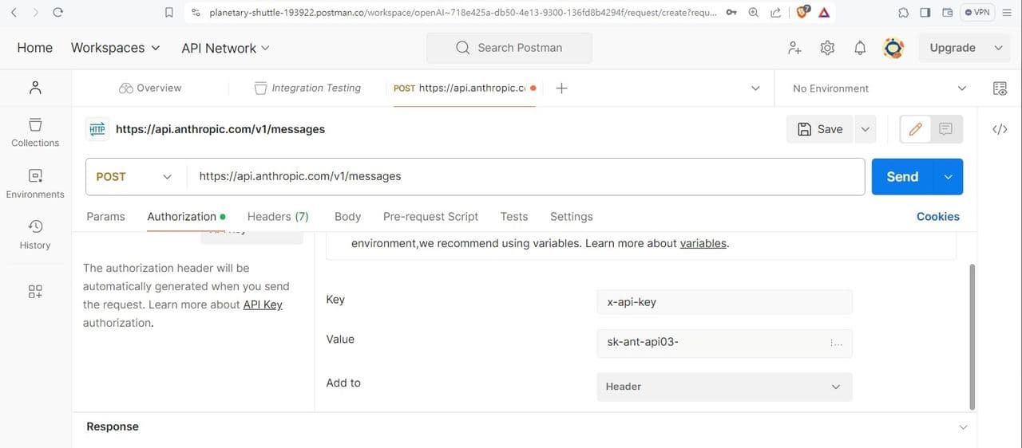
Task: Click the user avatar in header
Action: (893, 48)
